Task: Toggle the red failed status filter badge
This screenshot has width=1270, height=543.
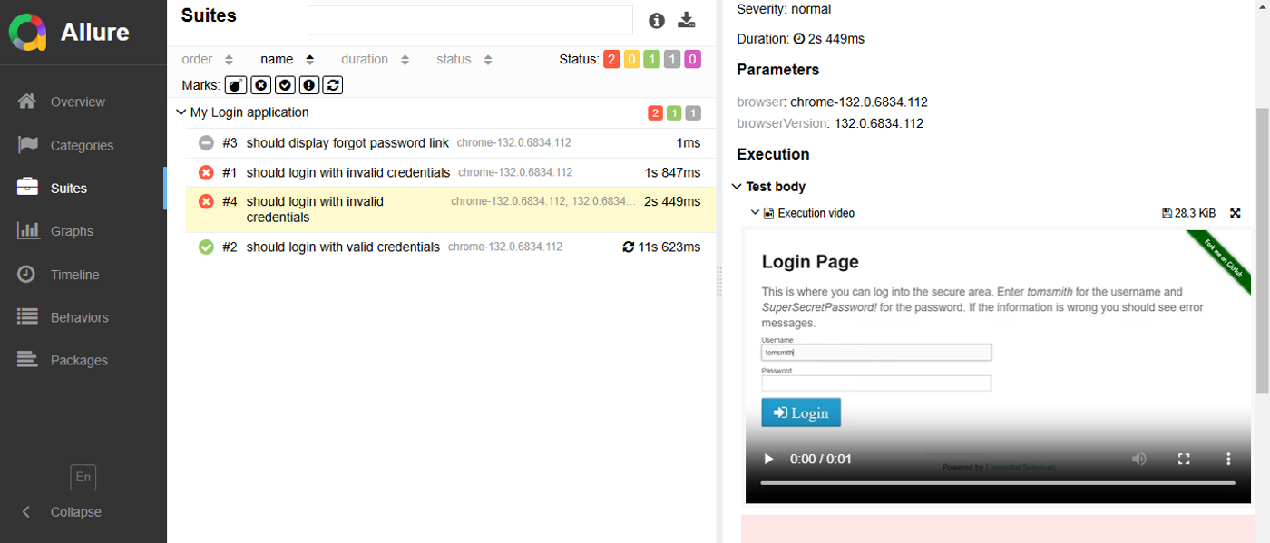Action: click(x=611, y=60)
